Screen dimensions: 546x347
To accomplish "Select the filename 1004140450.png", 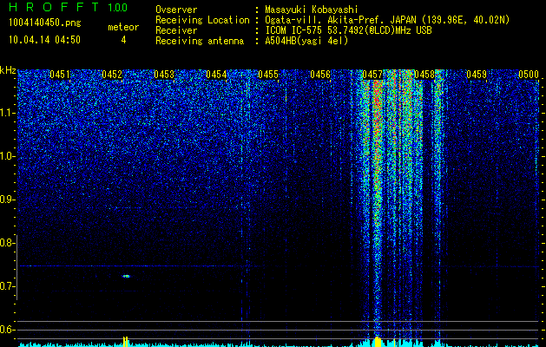I will [45, 23].
